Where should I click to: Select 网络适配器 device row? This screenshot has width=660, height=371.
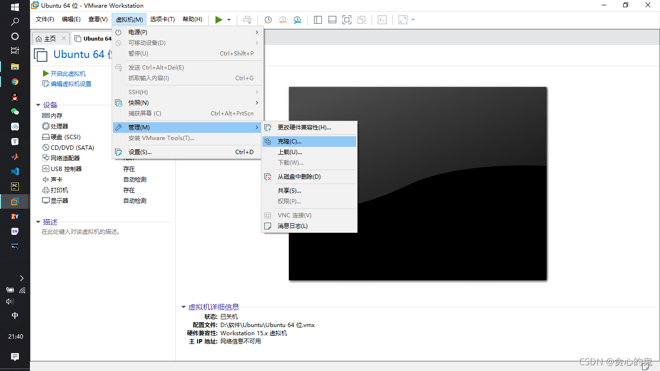(x=65, y=158)
